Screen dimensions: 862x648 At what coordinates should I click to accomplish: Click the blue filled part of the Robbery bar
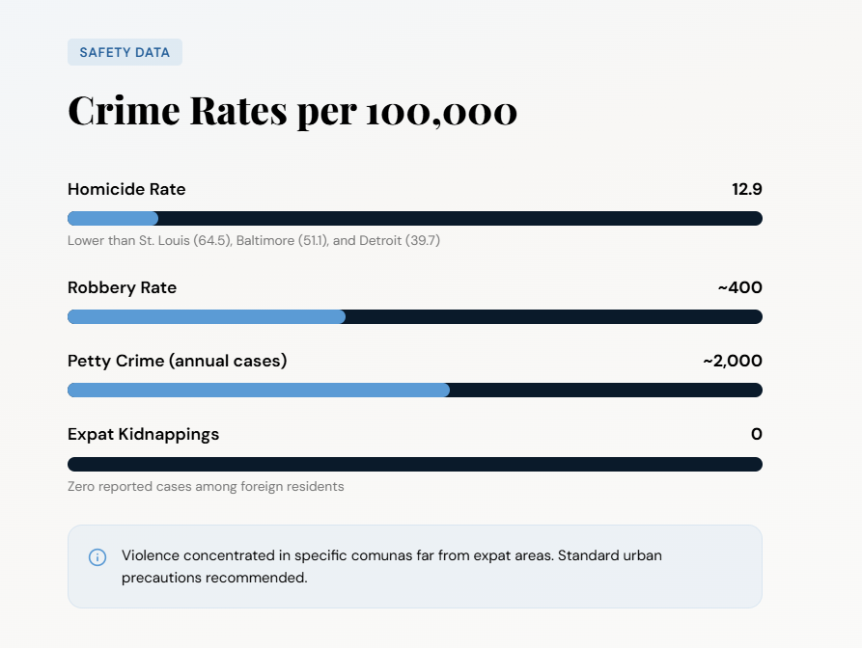[x=206, y=316]
